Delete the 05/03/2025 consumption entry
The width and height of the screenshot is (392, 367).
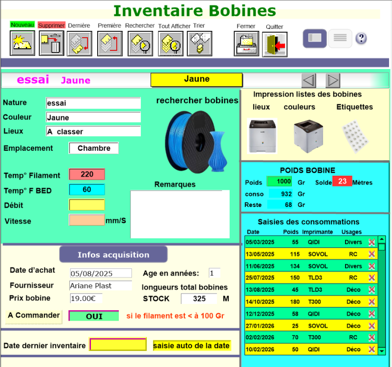pos(372,242)
